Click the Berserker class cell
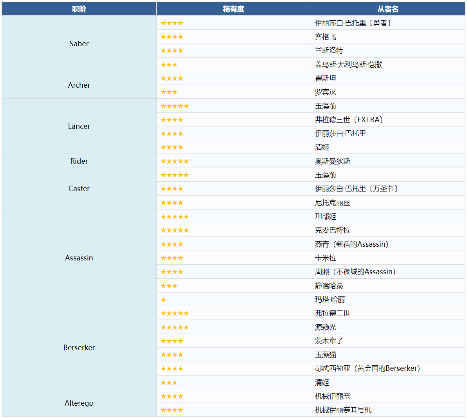This screenshot has width=467, height=419. [x=79, y=347]
